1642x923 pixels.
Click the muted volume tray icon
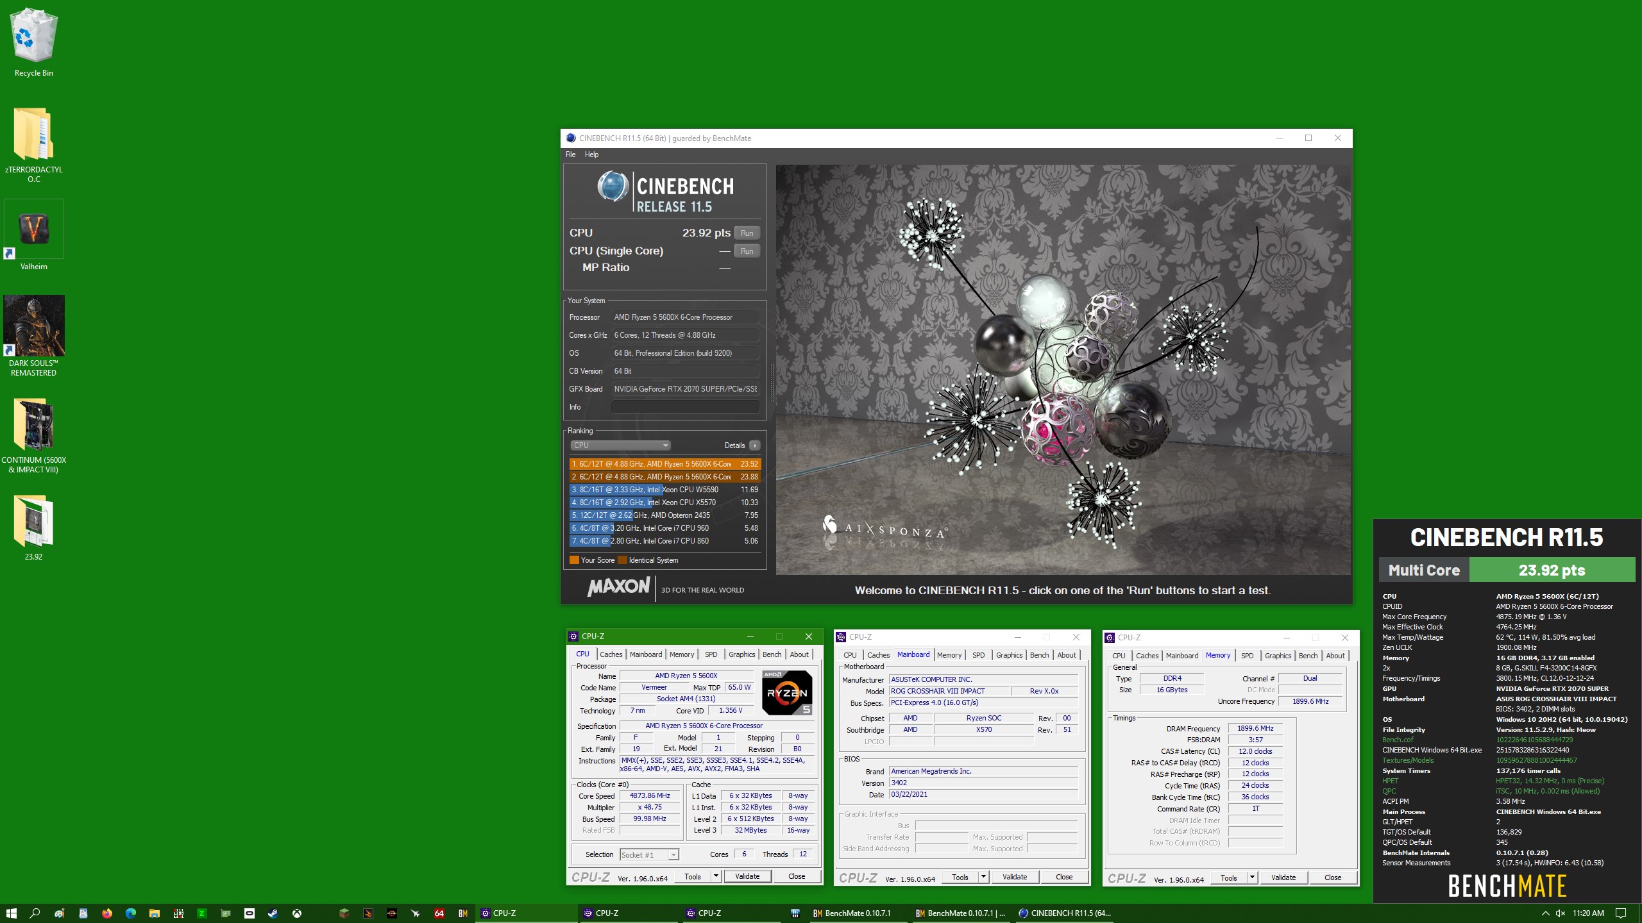[1560, 913]
